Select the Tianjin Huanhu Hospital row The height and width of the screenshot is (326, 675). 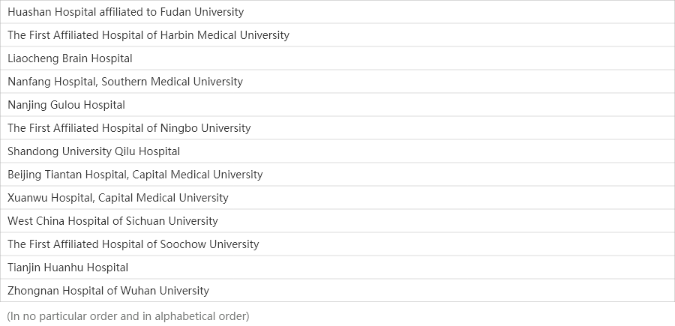point(67,268)
